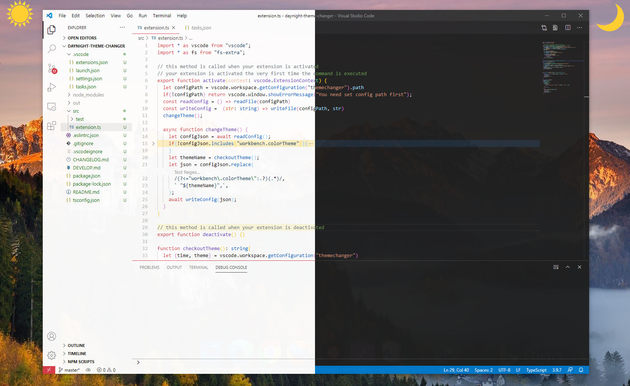Switch to the tasks.json editor tab

pos(198,28)
